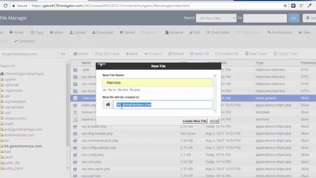Select the wp-links-opml.php file

[96, 169]
